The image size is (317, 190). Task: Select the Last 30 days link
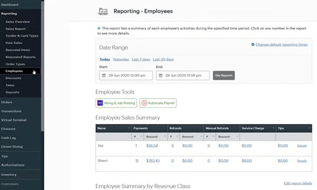click(x=163, y=59)
